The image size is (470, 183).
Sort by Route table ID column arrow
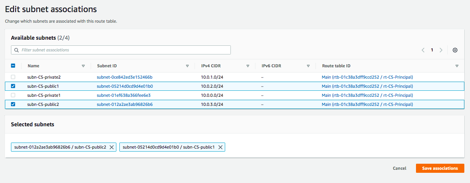457,66
